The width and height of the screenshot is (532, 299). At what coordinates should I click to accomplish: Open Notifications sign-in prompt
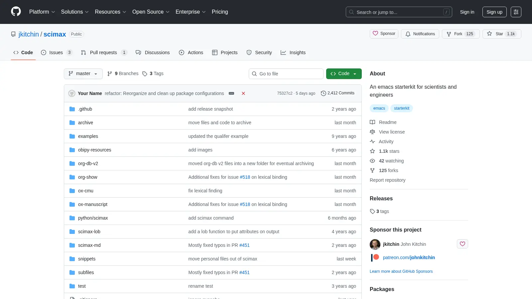(420, 34)
